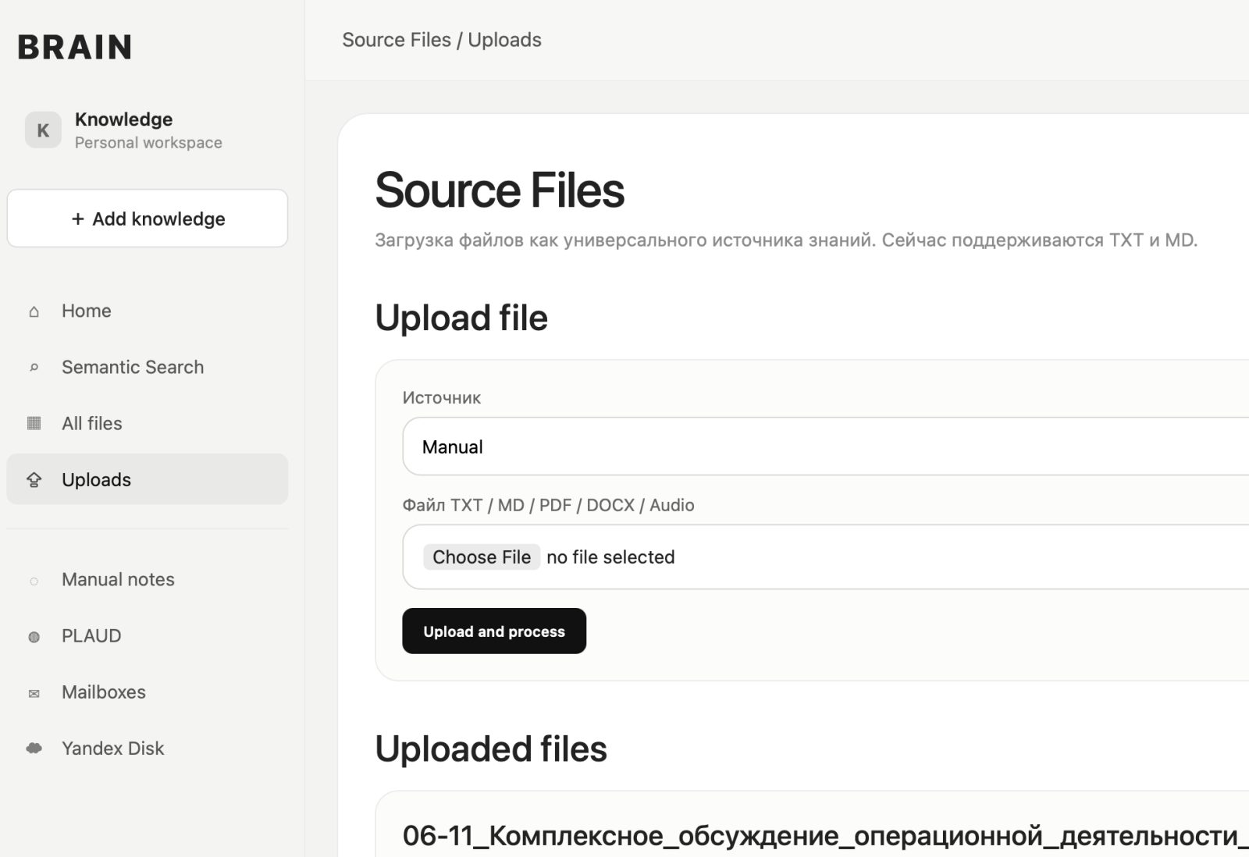Click the Файл TXT / MD / PDF label

tap(549, 505)
